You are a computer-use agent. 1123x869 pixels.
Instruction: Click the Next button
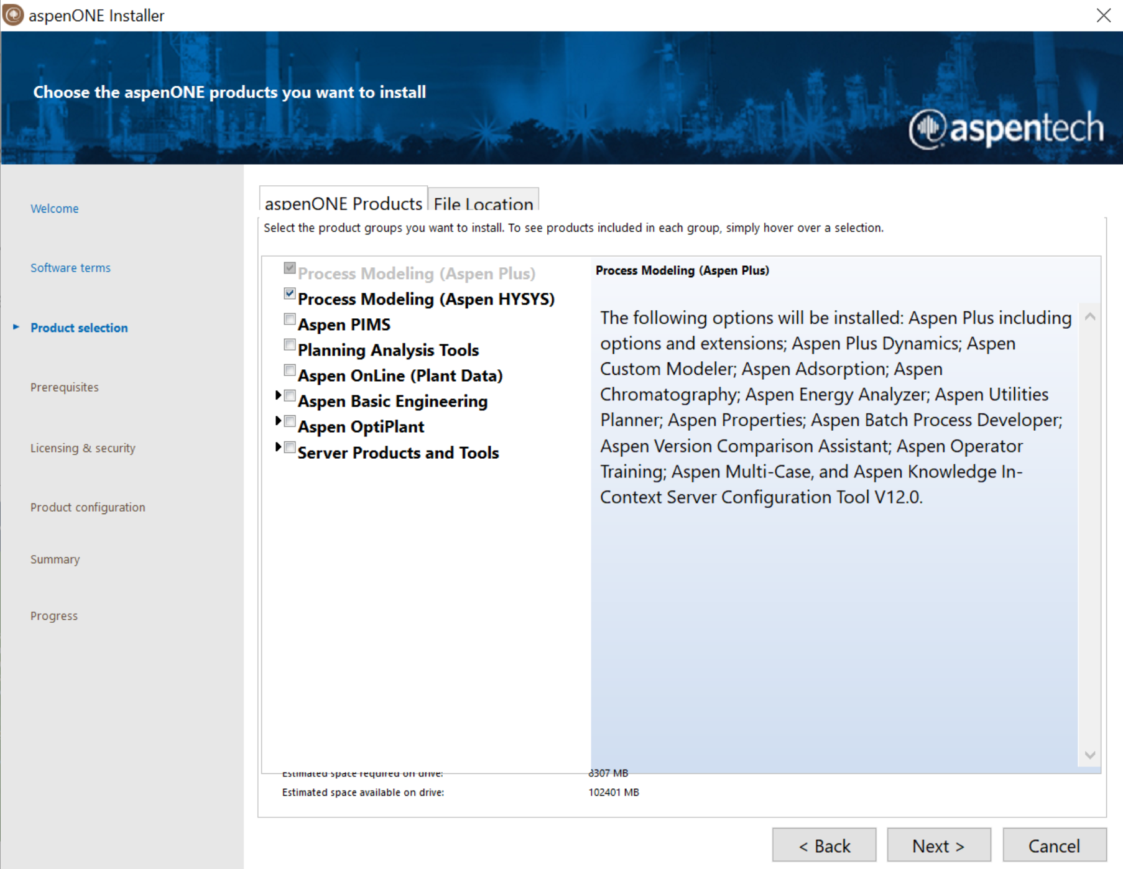938,845
